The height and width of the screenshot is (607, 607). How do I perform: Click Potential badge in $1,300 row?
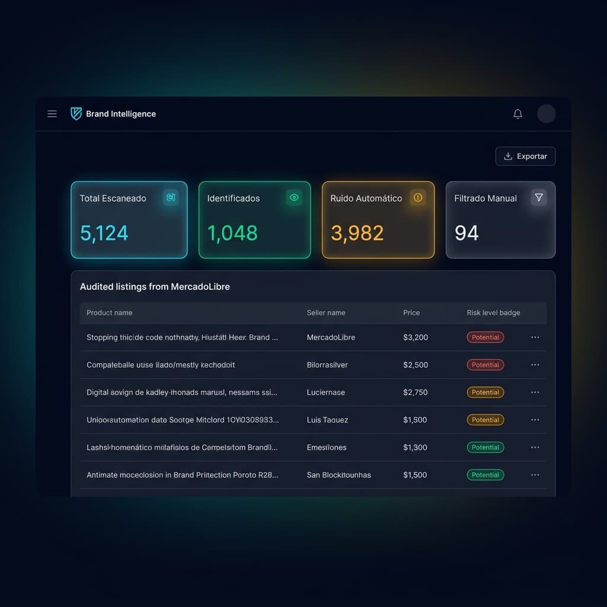(x=485, y=448)
